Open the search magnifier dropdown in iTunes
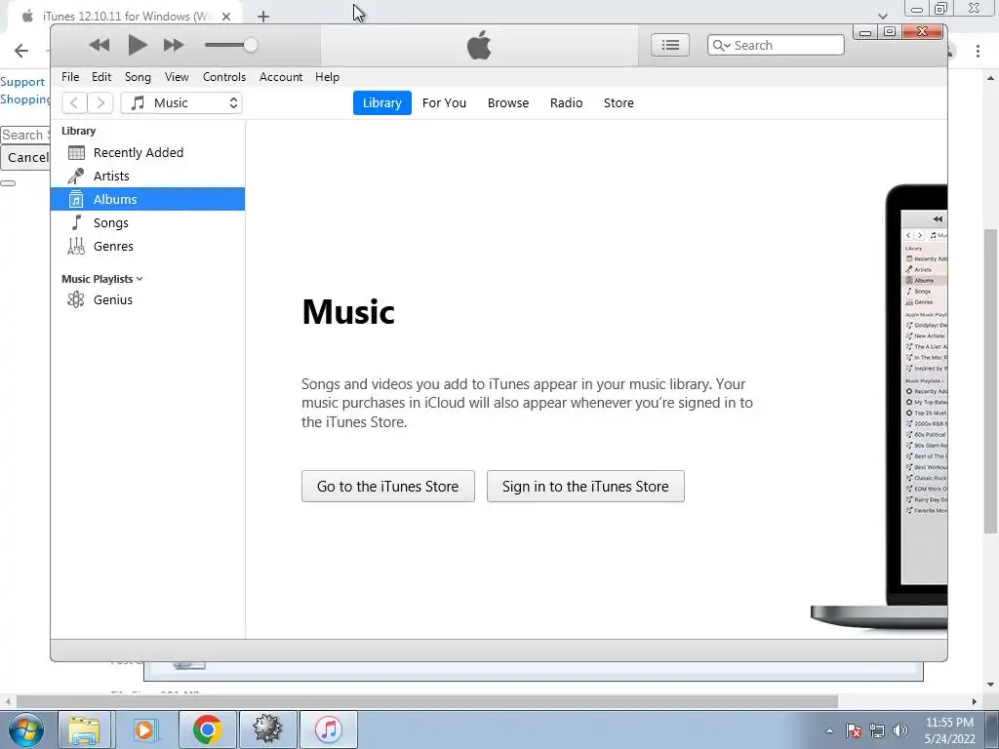This screenshot has height=749, width=999. click(x=722, y=45)
